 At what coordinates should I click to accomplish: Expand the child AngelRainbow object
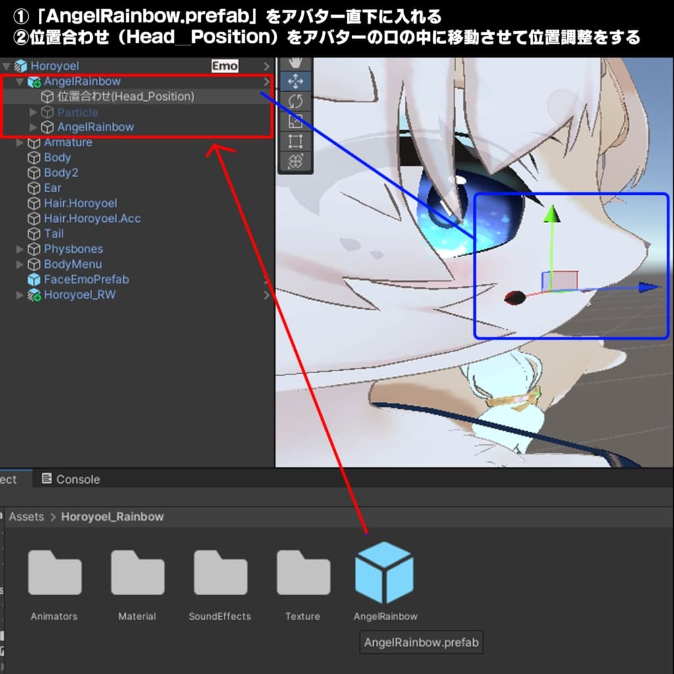tap(33, 127)
